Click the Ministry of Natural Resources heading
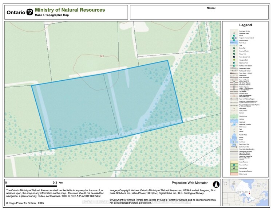This screenshot has height=211, width=273. [70, 9]
